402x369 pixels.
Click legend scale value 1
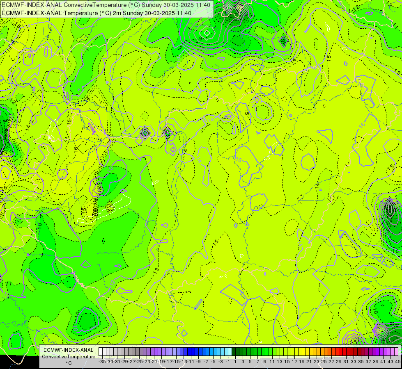tap(235, 362)
